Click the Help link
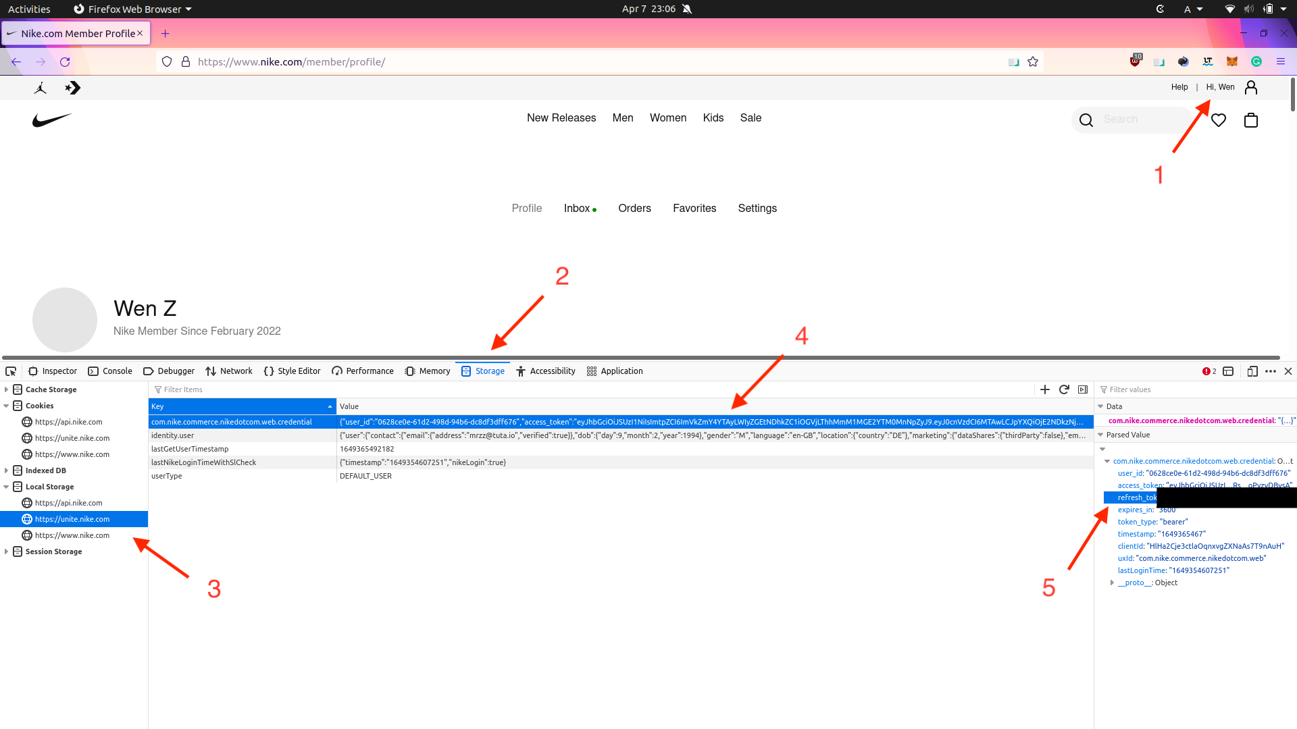The width and height of the screenshot is (1297, 729). pyautogui.click(x=1179, y=87)
